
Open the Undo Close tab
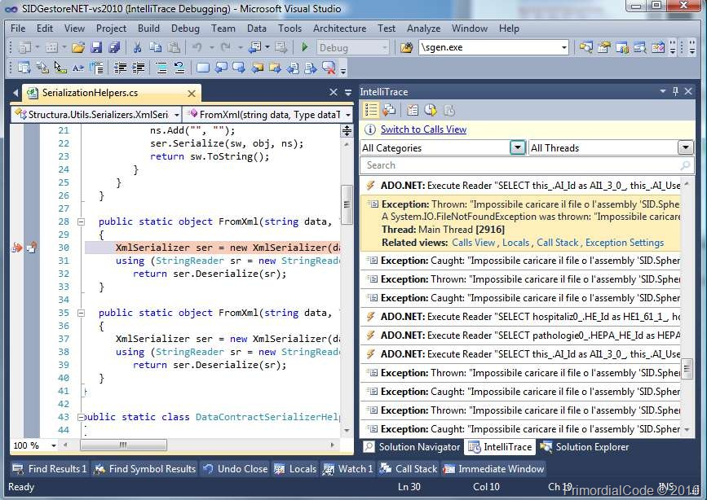(235, 469)
